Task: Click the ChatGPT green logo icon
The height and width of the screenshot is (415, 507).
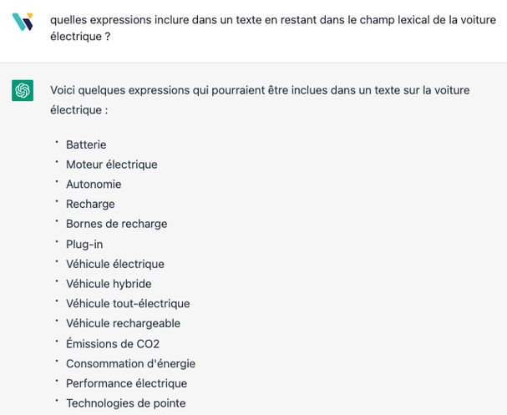Action: (23, 90)
